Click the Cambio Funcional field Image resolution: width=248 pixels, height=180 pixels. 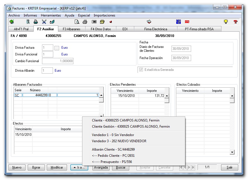[x=57, y=61]
